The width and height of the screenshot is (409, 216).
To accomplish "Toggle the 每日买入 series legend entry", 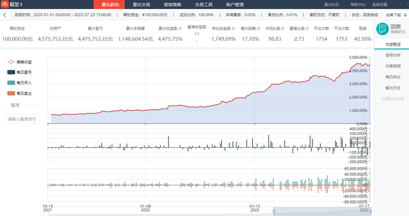I will click(19, 83).
